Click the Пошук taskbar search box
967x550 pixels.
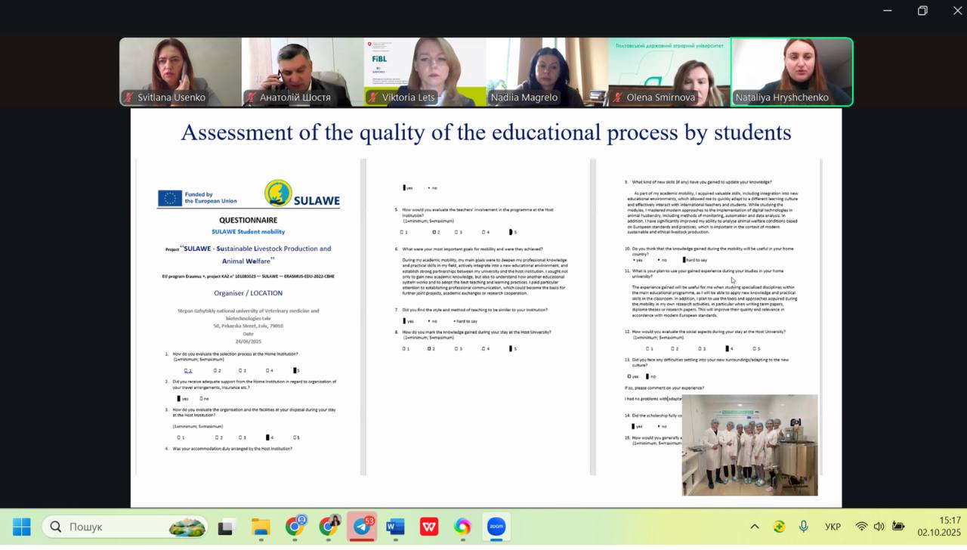tap(125, 527)
